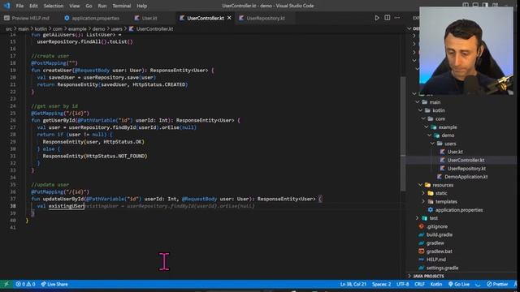
Task: Click the remote window status icon
Action: point(6,284)
